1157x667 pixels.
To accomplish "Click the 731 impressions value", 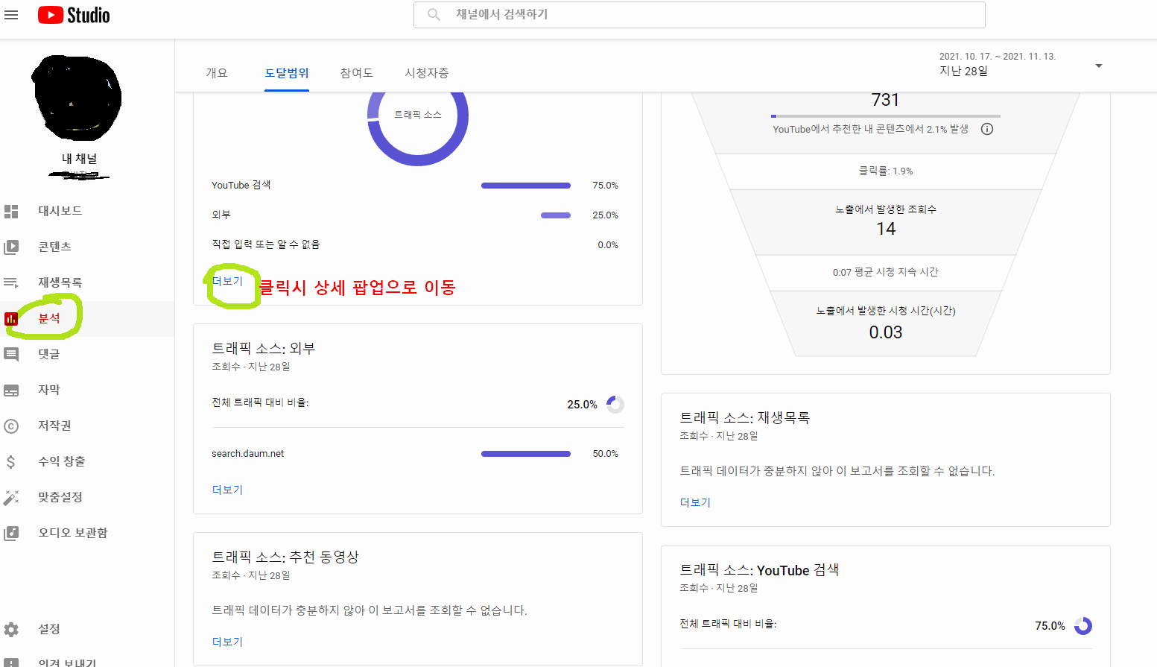I will pyautogui.click(x=885, y=100).
